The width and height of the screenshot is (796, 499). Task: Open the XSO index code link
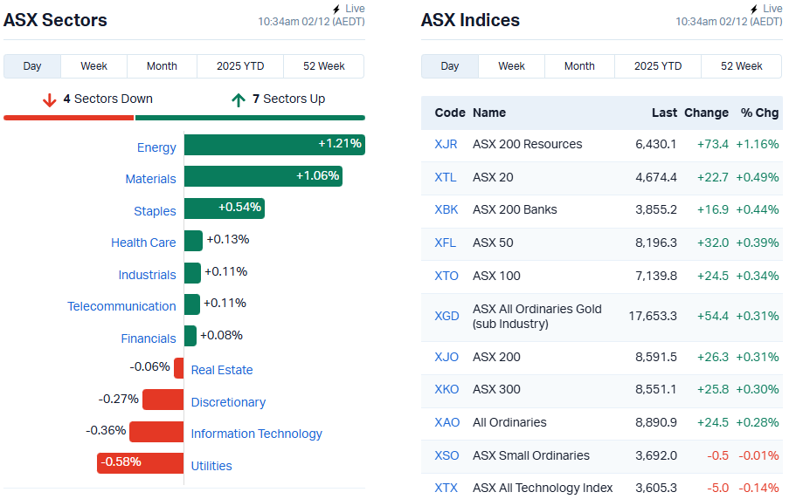click(446, 455)
